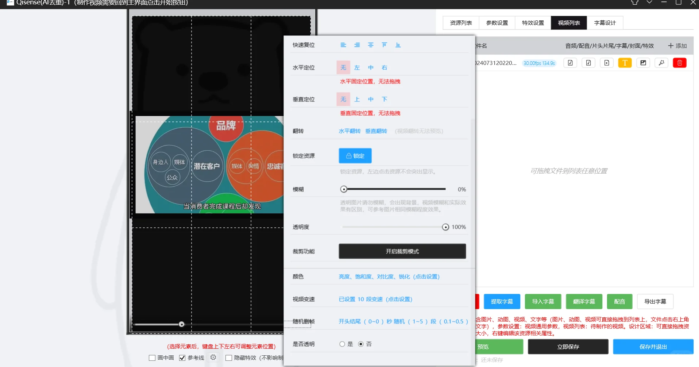Set horizontal positioning to 左

[357, 67]
